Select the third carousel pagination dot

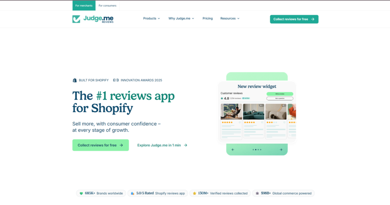[x=258, y=150]
